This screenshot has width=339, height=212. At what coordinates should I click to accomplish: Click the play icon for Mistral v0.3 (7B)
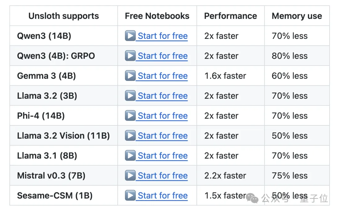[x=130, y=175]
